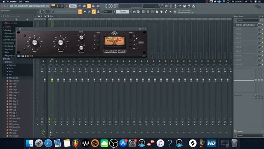Open the Edit menu in macOS menu bar
The width and height of the screenshot is (264, 149).
click(x=20, y=2)
